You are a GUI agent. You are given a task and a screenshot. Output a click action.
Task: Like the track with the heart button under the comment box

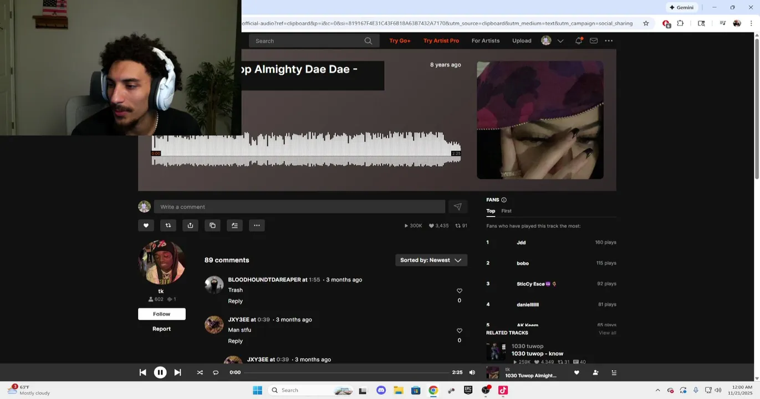point(146,226)
